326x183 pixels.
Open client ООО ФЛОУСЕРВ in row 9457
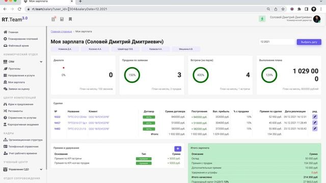(x=99, y=123)
